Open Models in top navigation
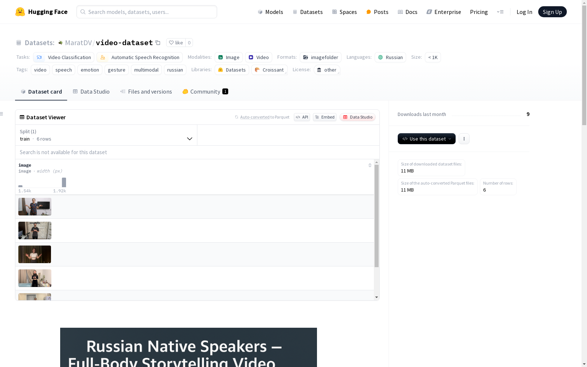587x367 pixels. point(270,12)
